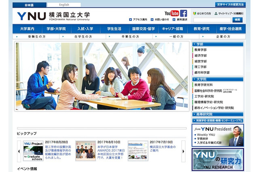Viewport: 259px width, 172px height.
Task: Select 一般の方 audience link
Action: pos(176,37)
